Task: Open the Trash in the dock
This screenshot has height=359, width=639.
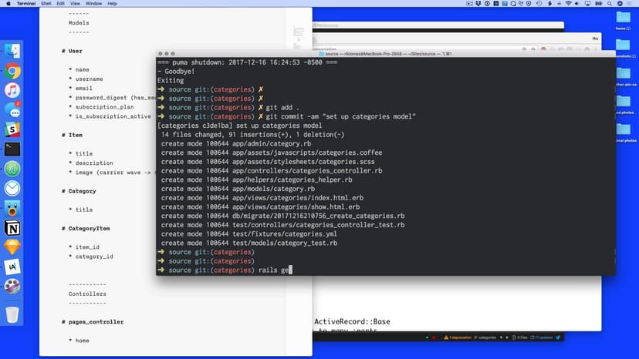Action: 12,314
